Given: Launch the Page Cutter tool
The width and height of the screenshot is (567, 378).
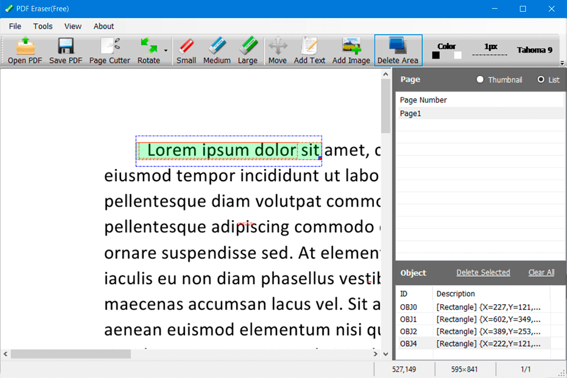Looking at the screenshot, I should click(110, 50).
